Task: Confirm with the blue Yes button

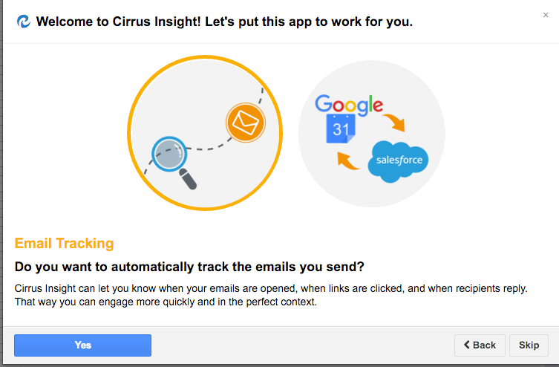Action: coord(82,345)
